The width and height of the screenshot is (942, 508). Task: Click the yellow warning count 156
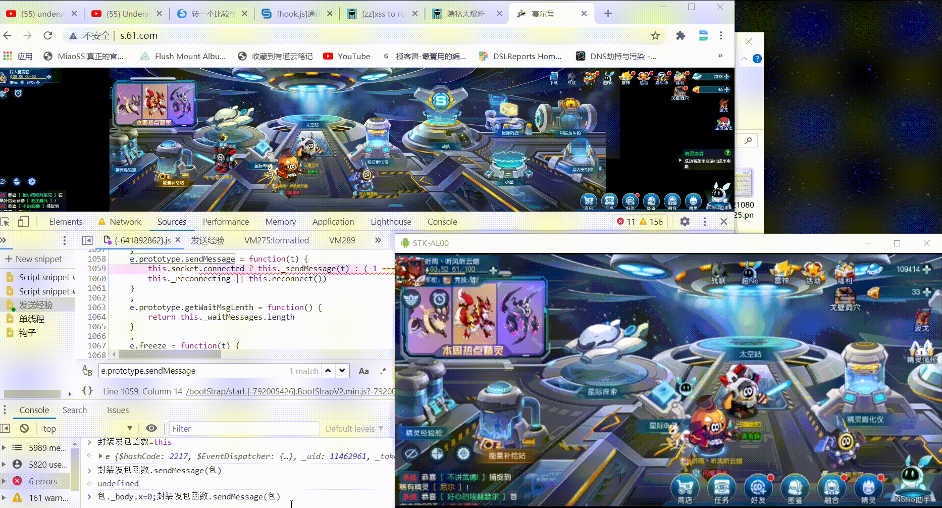pyautogui.click(x=651, y=222)
